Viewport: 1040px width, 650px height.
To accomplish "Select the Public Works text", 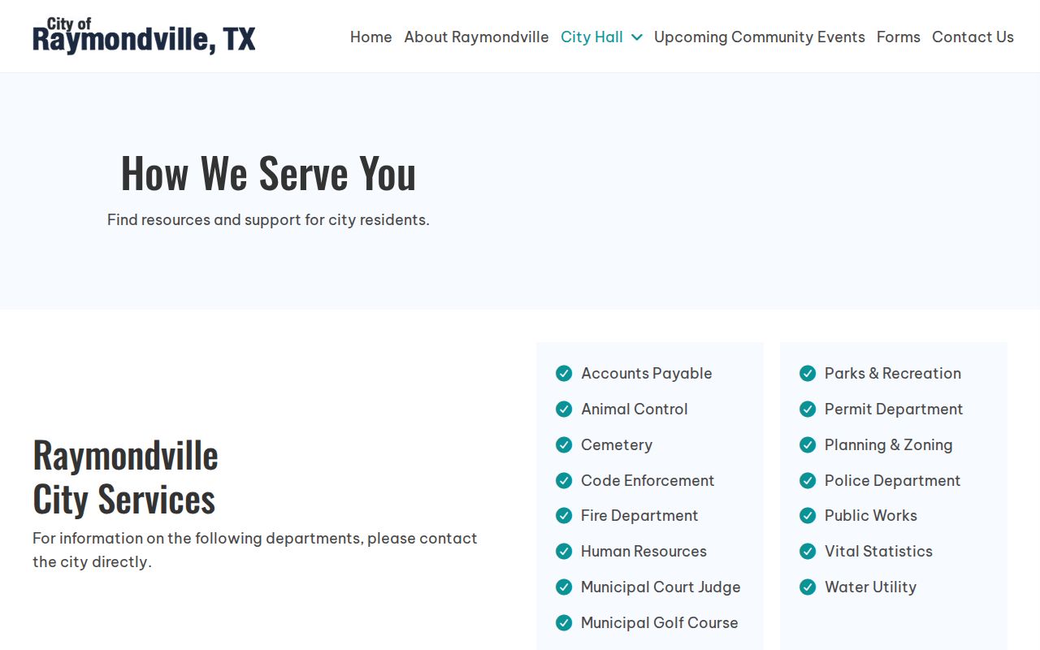I will (871, 515).
